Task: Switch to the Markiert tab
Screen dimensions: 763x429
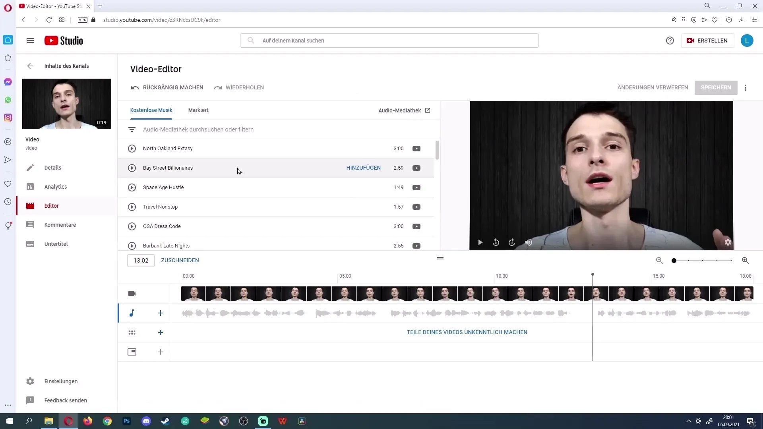Action: tap(198, 110)
